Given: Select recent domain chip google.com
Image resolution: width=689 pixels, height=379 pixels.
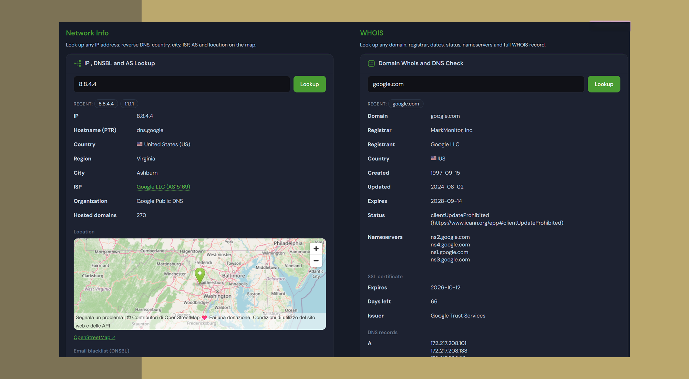Looking at the screenshot, I should coord(406,104).
